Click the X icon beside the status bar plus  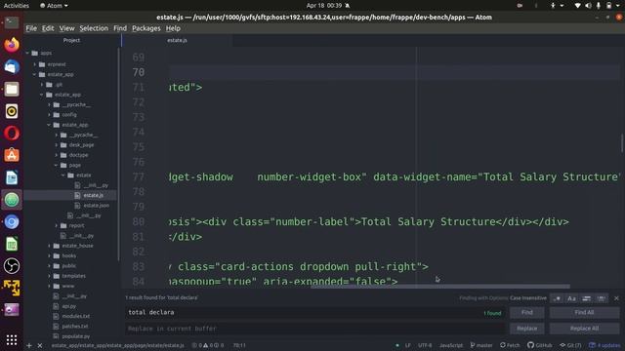[x=40, y=345]
